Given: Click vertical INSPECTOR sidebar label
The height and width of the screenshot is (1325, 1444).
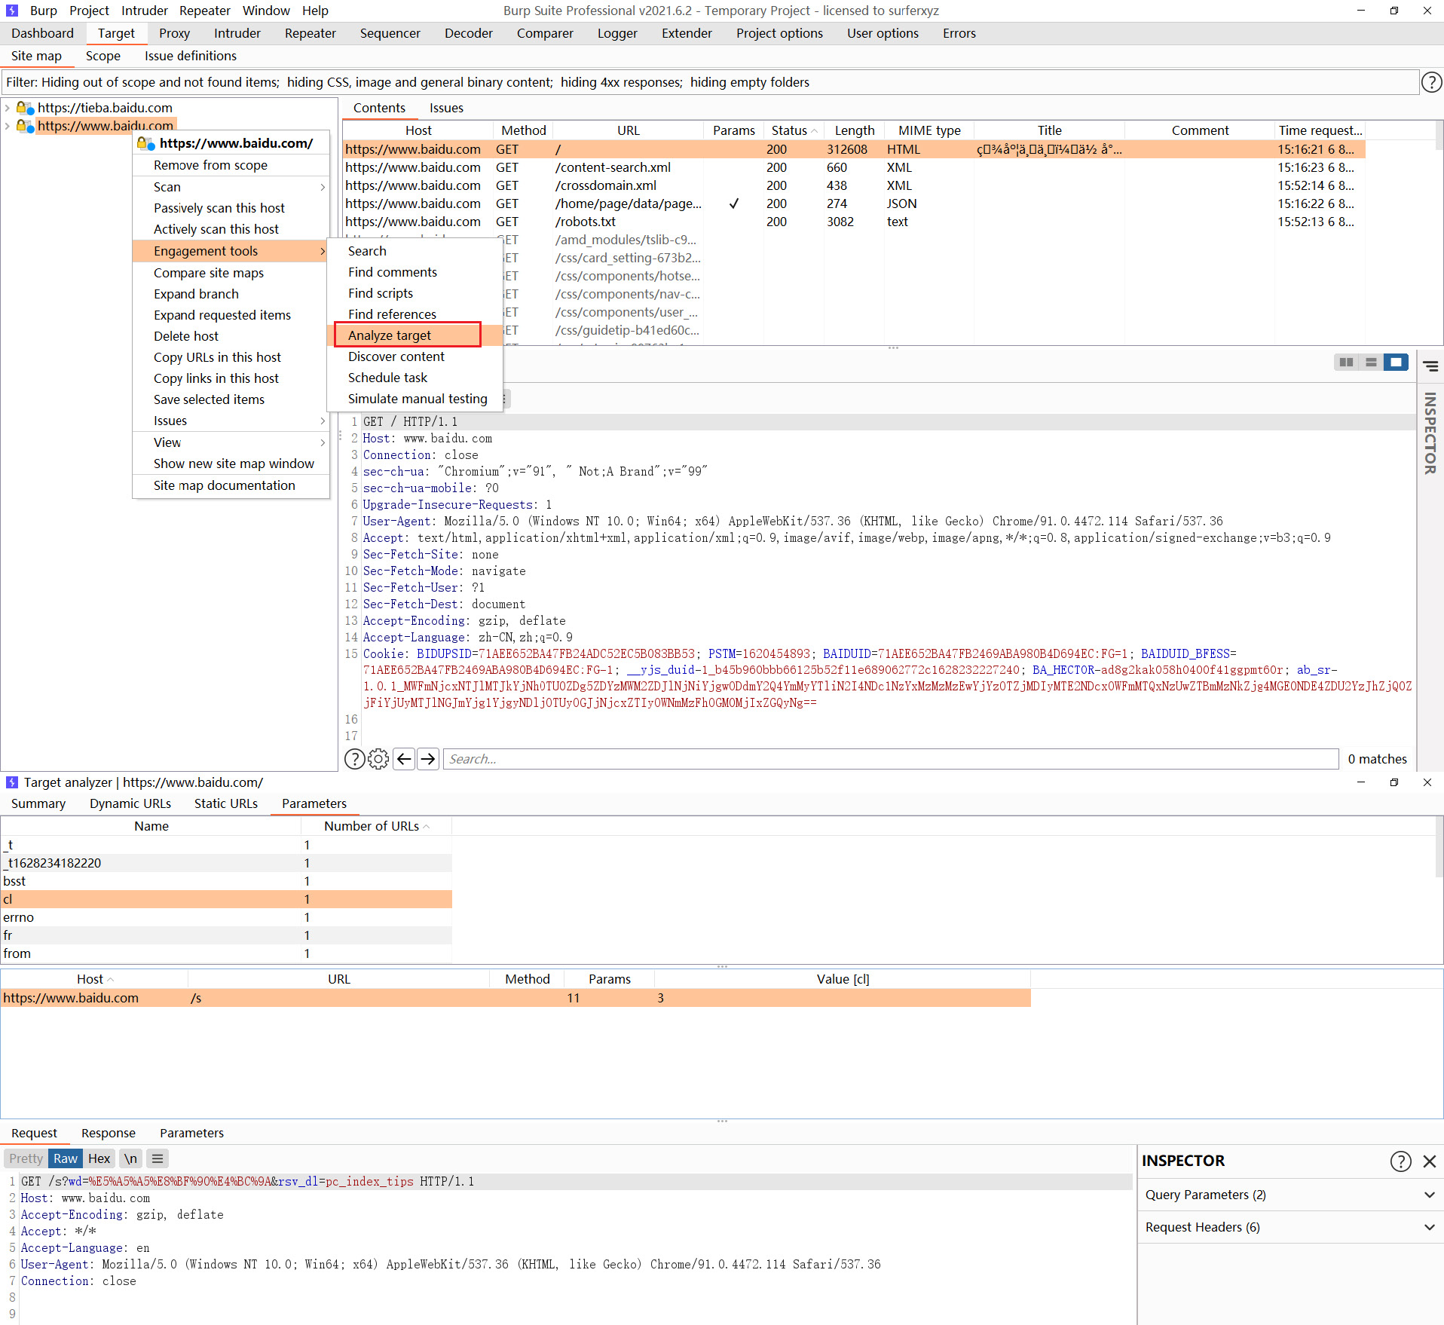Looking at the screenshot, I should coord(1430,433).
